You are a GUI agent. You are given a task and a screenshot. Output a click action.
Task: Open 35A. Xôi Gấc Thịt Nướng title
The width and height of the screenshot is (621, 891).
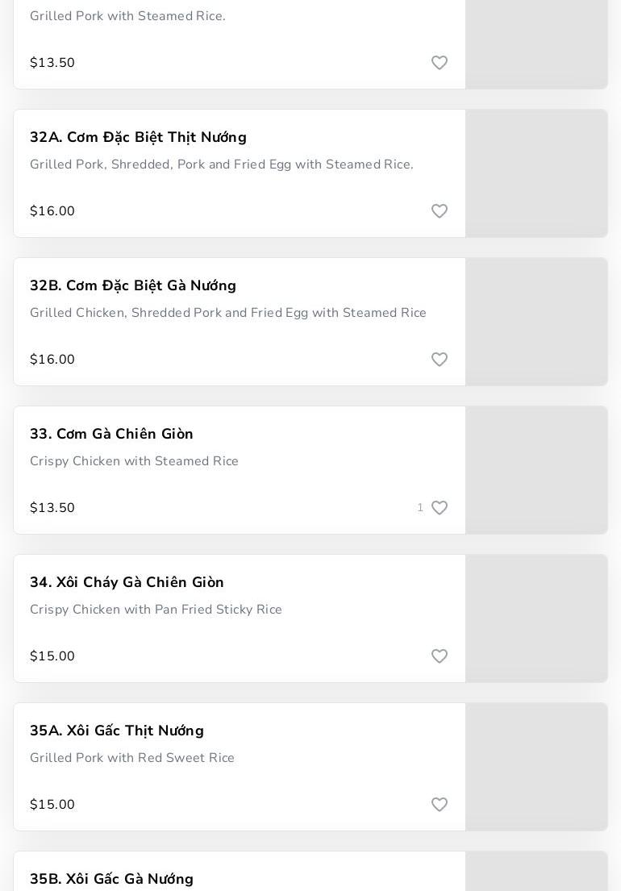click(x=116, y=731)
